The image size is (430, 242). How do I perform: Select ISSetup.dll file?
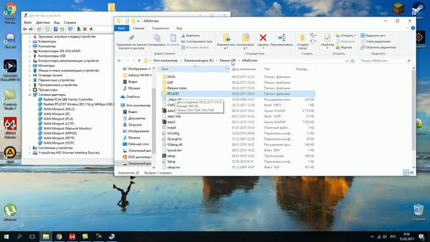pyautogui.click(x=175, y=145)
